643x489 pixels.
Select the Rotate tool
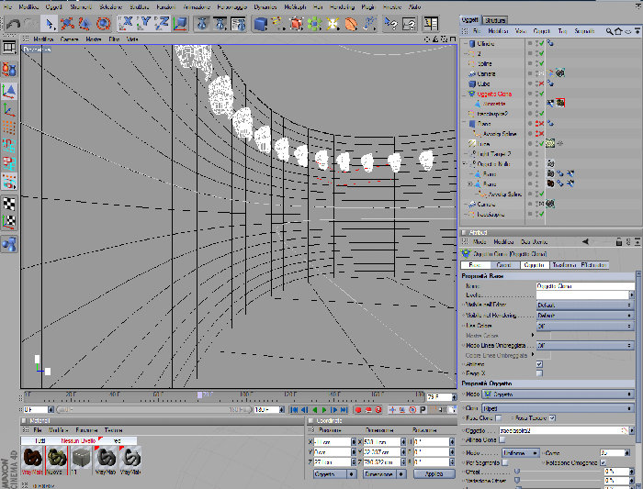[x=103, y=24]
